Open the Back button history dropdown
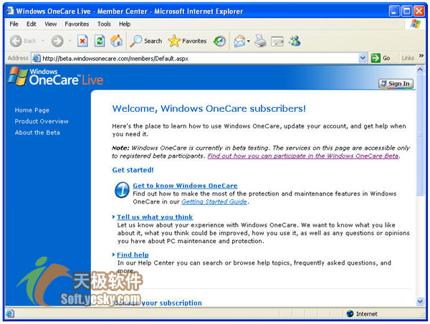Viewport: 430px width, 324px height. coord(43,41)
